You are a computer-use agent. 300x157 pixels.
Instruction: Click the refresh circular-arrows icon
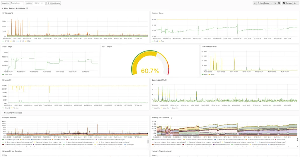(x=284, y=3)
